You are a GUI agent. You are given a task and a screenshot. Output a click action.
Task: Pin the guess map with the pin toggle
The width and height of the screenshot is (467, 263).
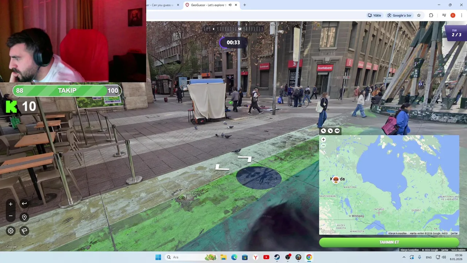pyautogui.click(x=337, y=131)
